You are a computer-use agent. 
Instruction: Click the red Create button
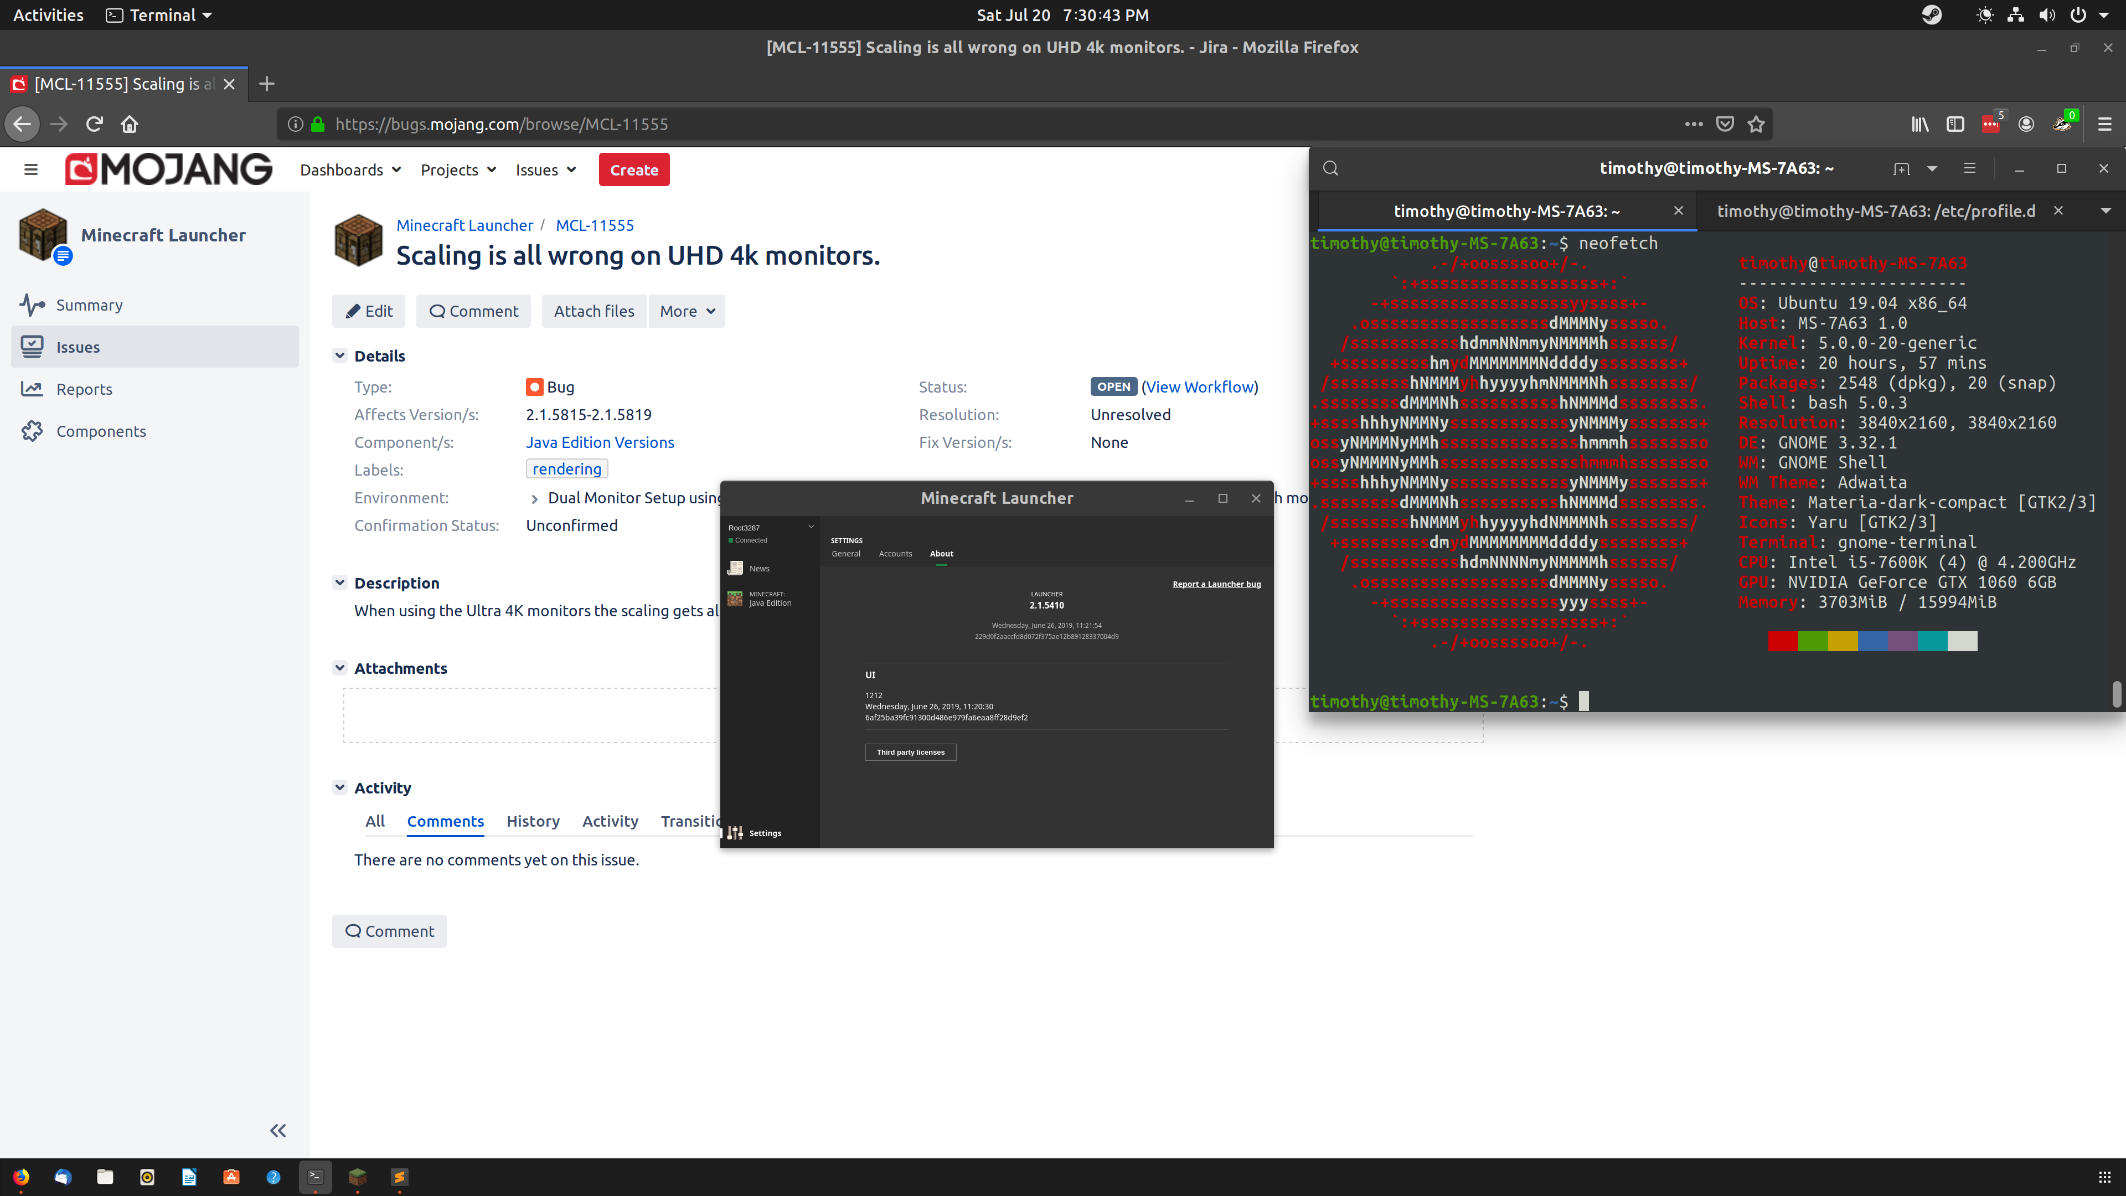(x=634, y=170)
